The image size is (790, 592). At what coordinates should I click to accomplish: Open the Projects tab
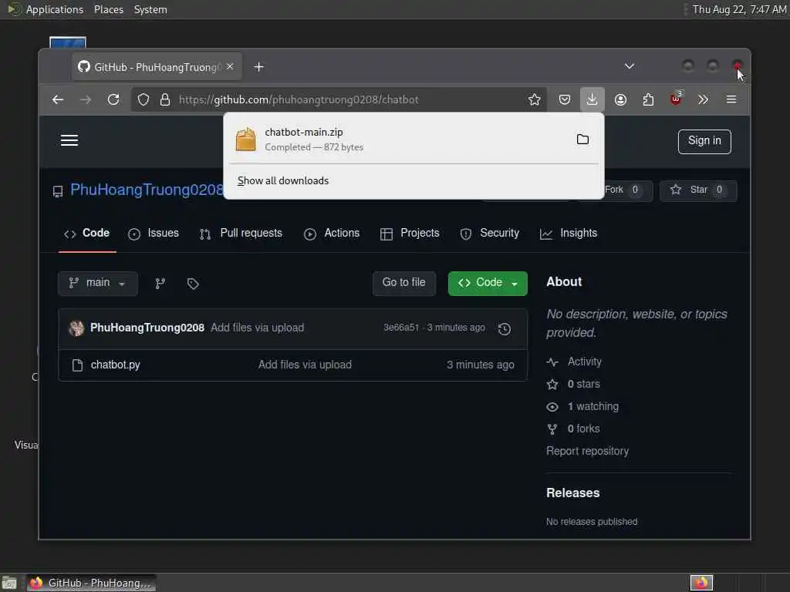tap(410, 233)
